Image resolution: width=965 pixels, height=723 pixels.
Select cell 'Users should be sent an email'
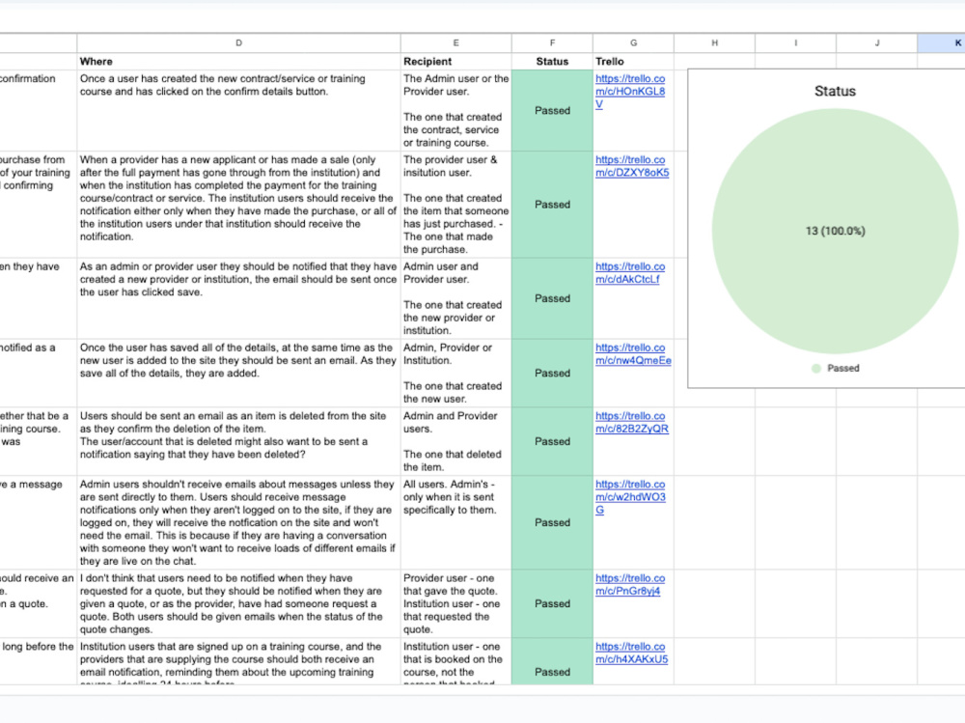tap(238, 441)
